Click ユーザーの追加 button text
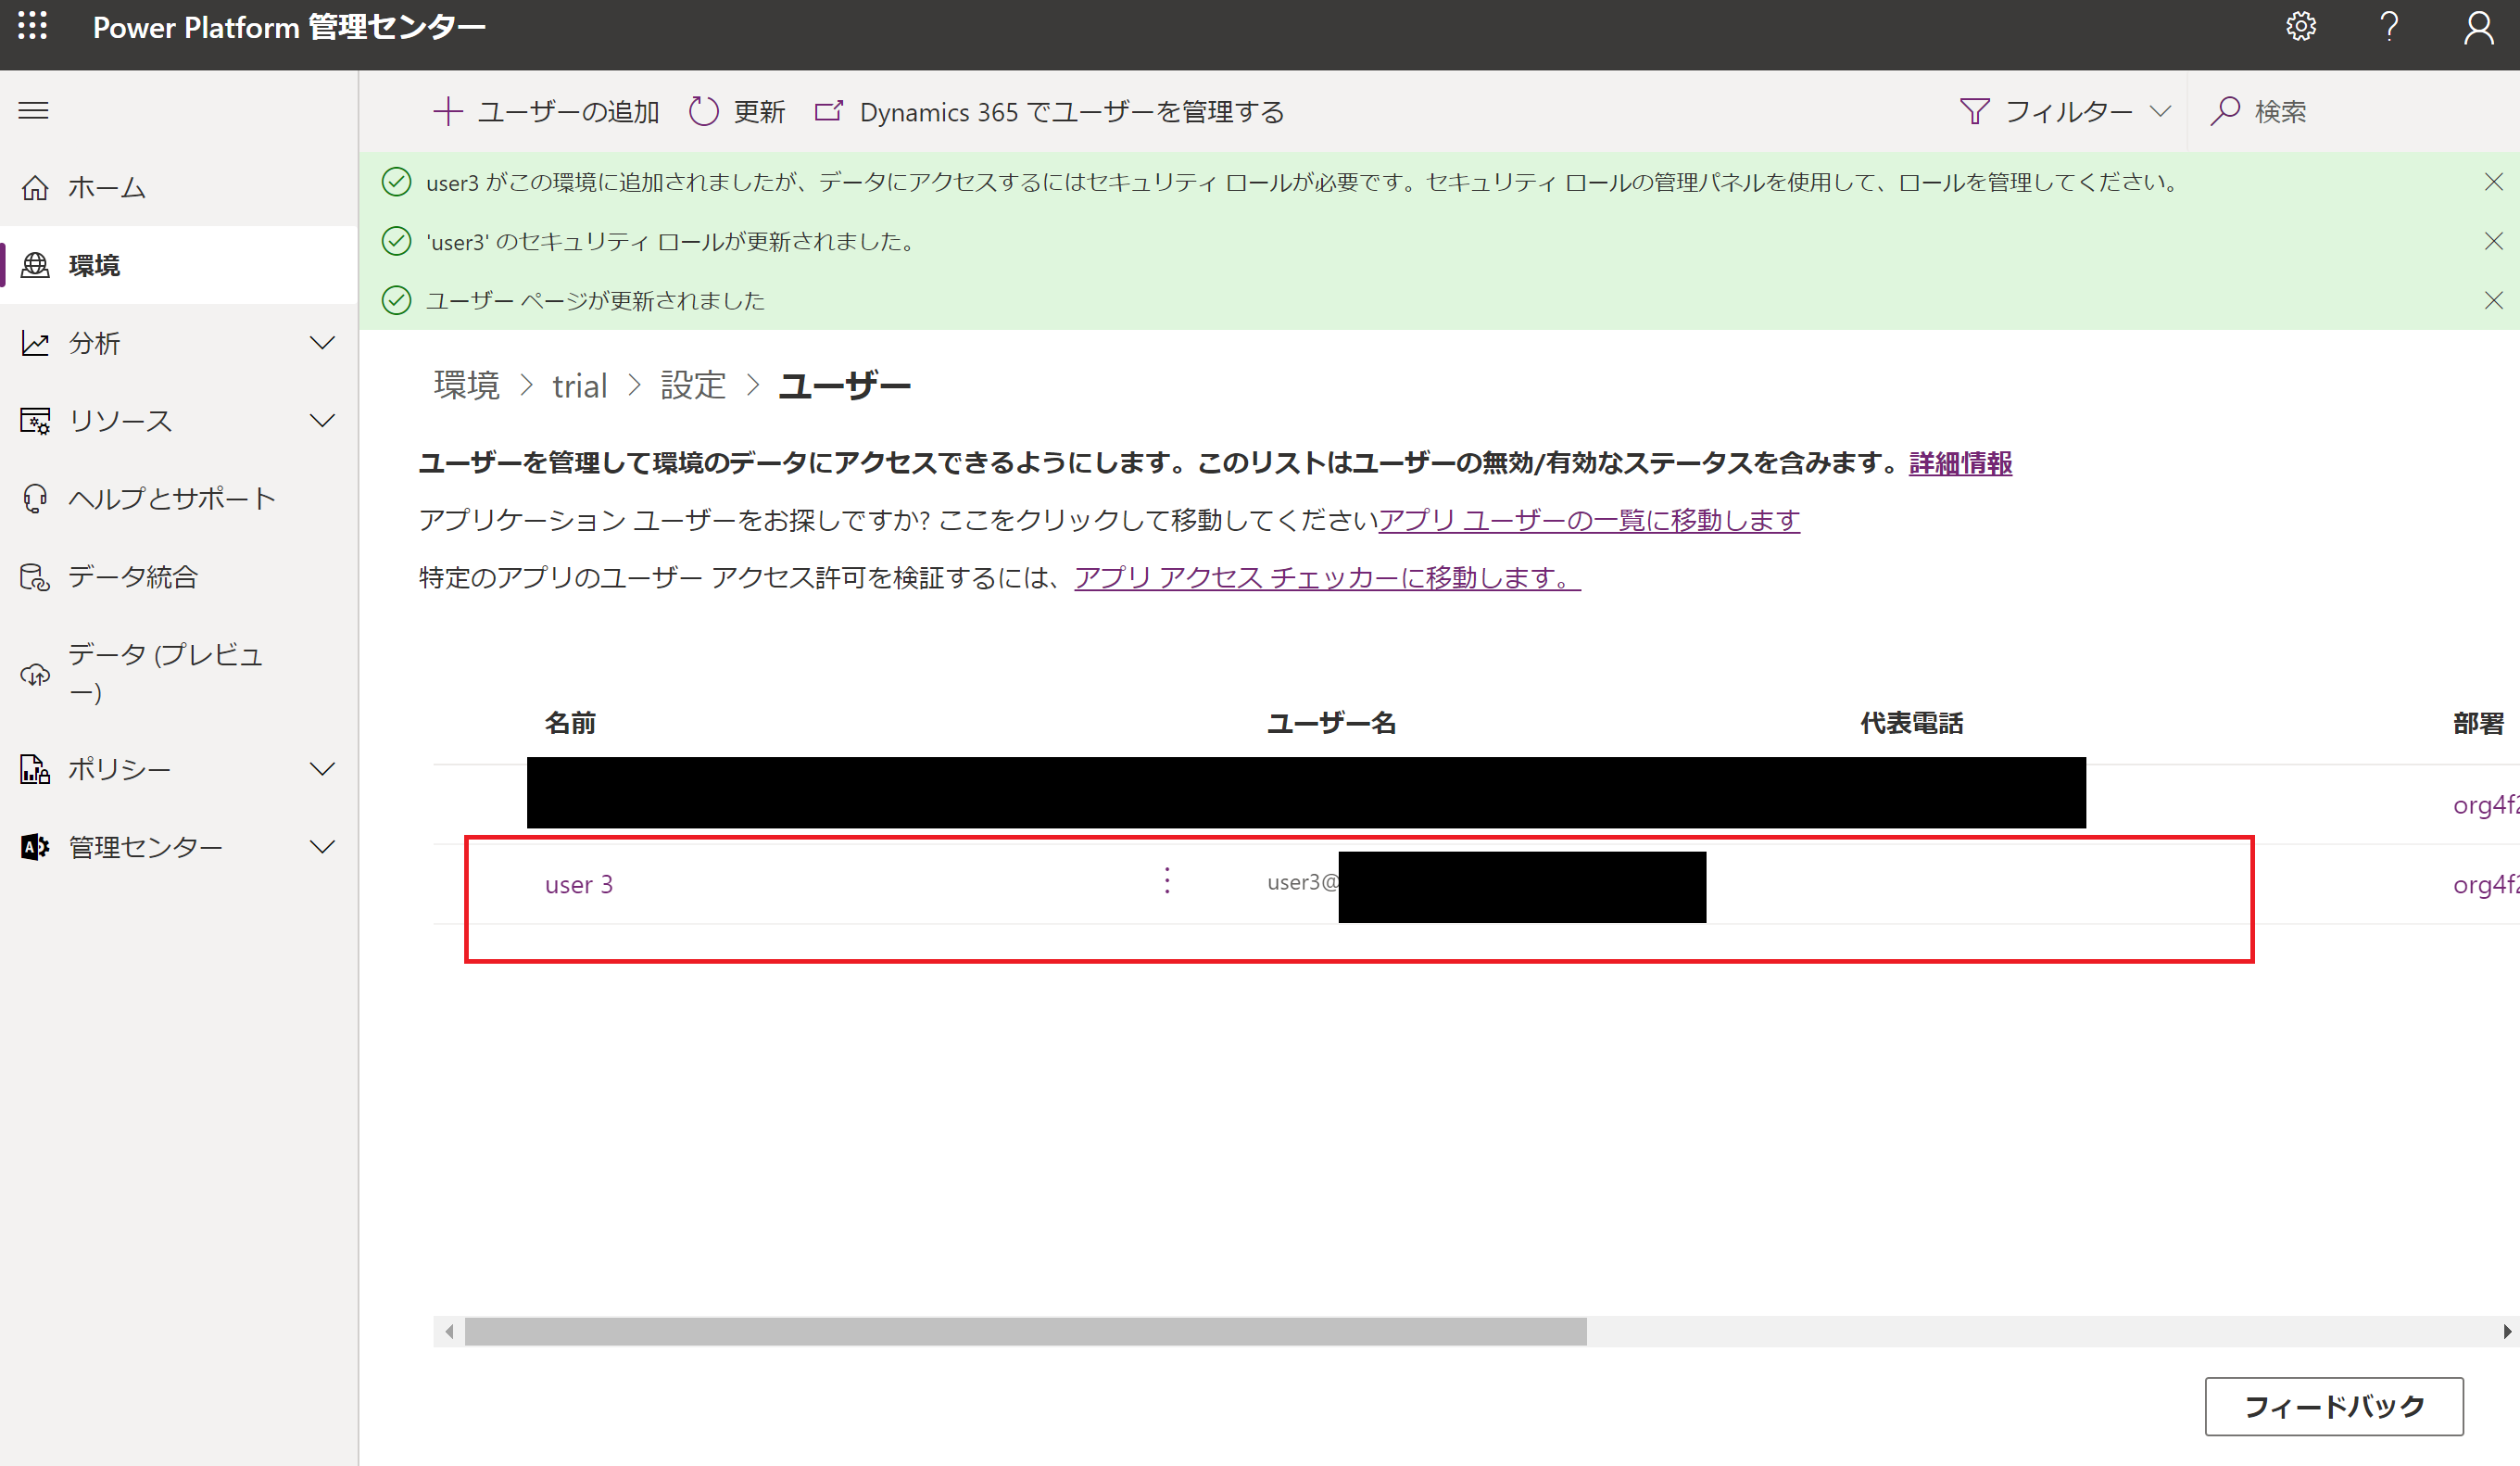The image size is (2520, 1466). [x=568, y=112]
